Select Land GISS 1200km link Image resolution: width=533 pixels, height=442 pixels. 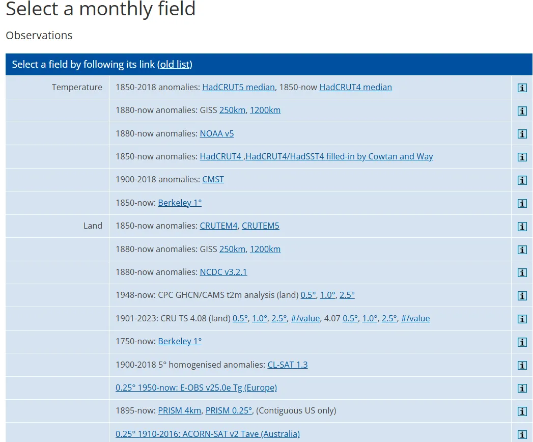coord(265,249)
